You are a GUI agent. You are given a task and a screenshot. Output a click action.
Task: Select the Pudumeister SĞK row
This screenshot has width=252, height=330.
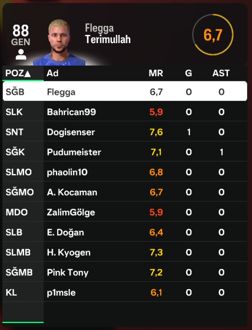(x=125, y=152)
